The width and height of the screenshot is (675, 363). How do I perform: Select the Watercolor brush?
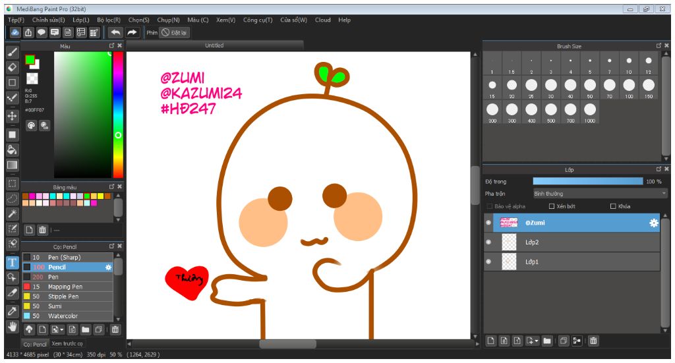68,316
